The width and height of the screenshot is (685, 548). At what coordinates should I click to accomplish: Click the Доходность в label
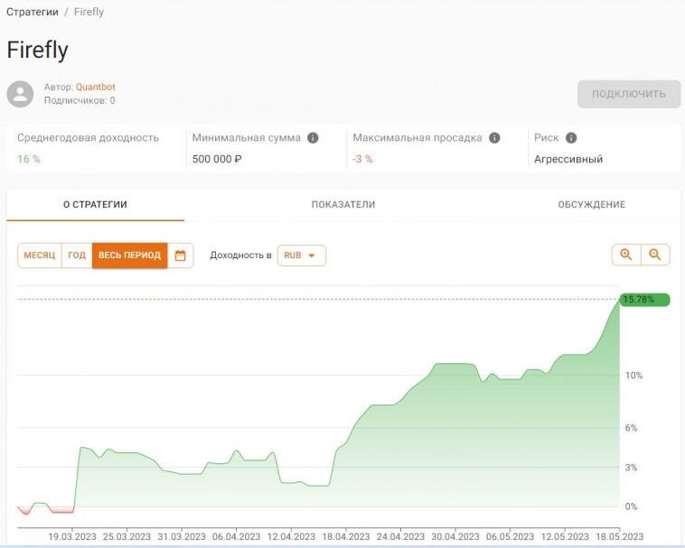click(240, 255)
